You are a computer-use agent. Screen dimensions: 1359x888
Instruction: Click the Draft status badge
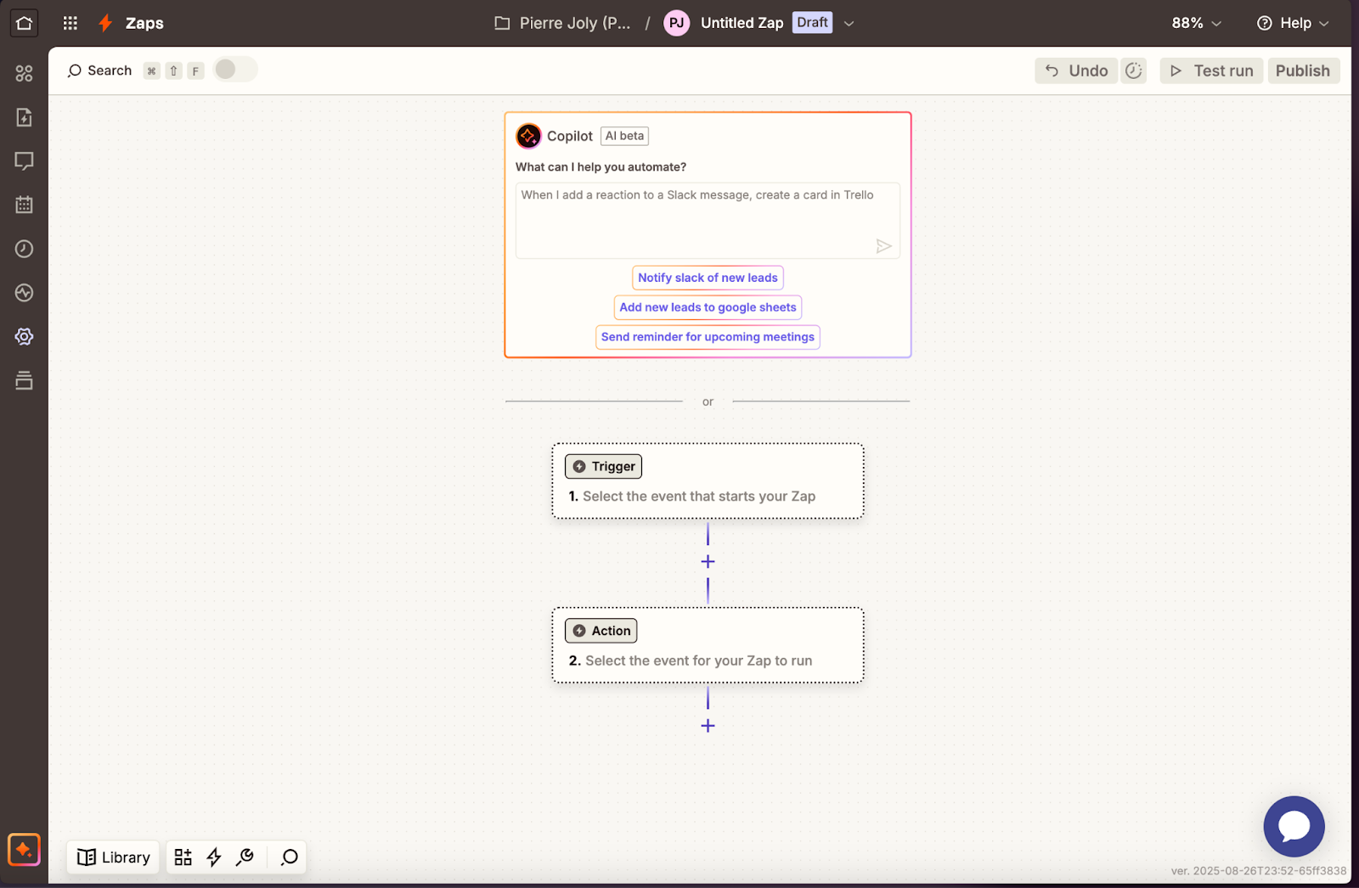pyautogui.click(x=812, y=23)
